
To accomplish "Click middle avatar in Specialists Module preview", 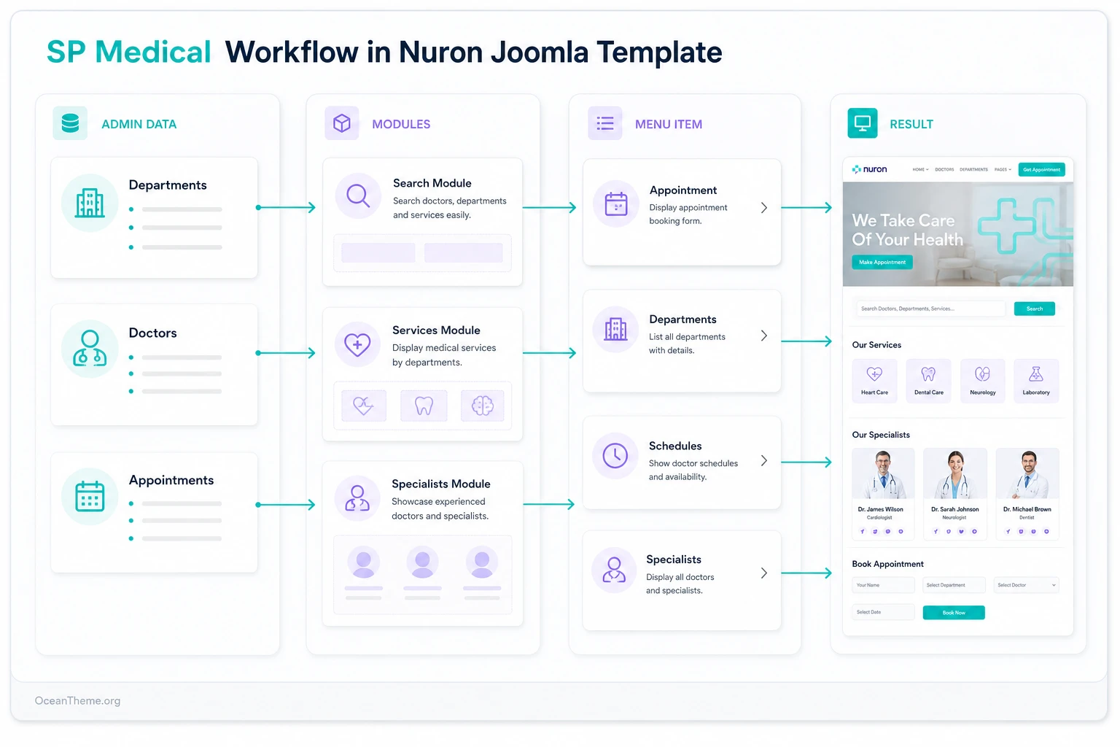I will [423, 562].
